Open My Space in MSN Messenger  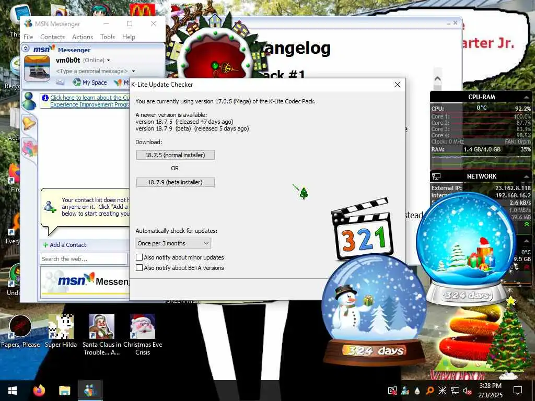click(90, 82)
